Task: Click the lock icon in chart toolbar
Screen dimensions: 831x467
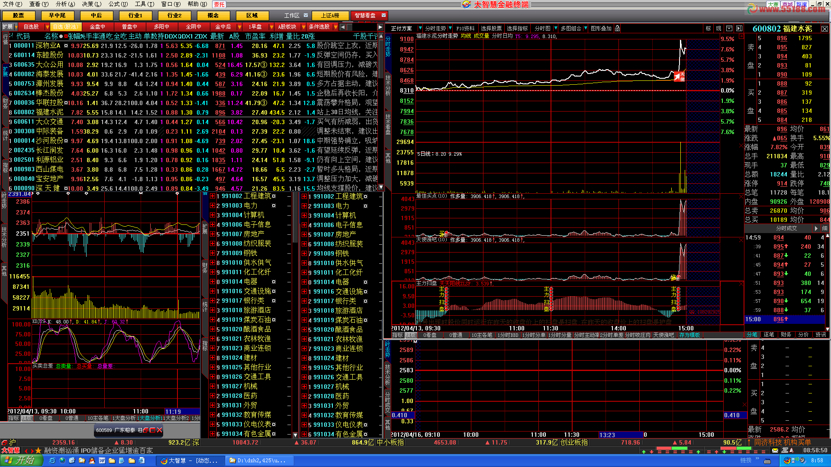Action: coord(618,29)
